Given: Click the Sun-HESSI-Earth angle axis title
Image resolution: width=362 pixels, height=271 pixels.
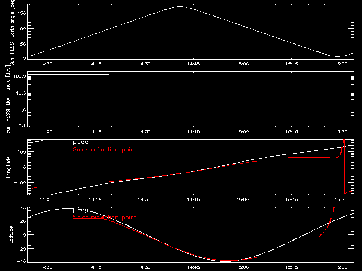Looking at the screenshot, I should [x=12, y=33].
